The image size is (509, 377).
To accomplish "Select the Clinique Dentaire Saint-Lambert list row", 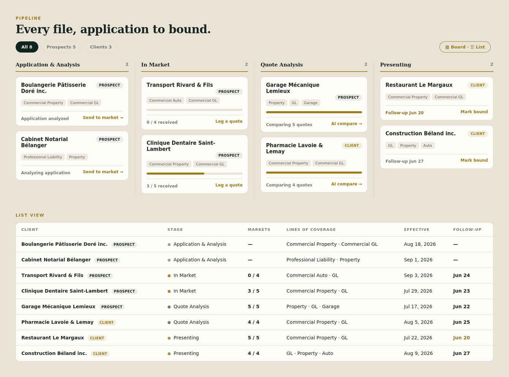I will [254, 291].
